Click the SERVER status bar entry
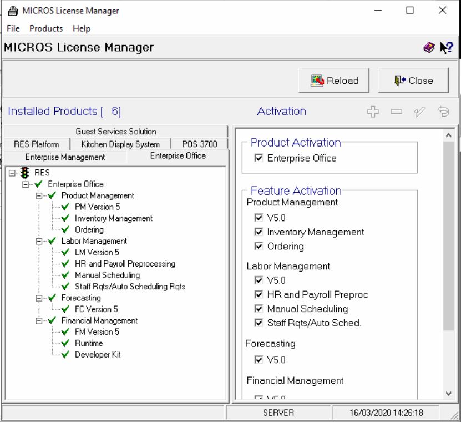Image resolution: width=461 pixels, height=422 pixels. 278,413
